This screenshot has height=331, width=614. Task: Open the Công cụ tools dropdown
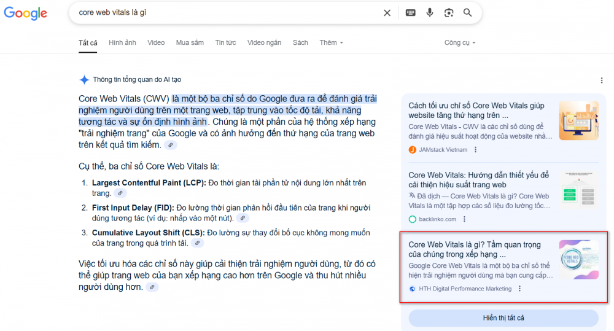coord(460,43)
